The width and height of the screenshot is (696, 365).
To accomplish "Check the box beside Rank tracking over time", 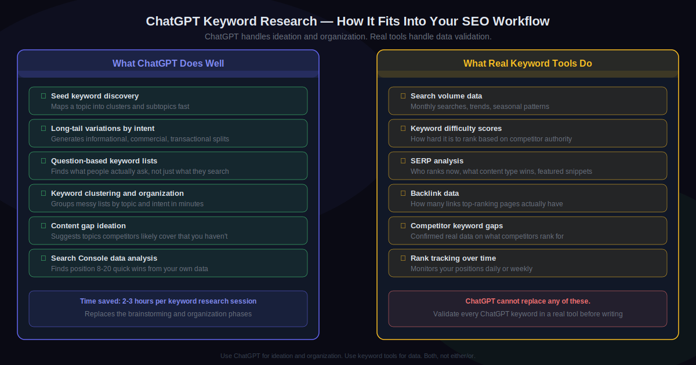I will click(x=403, y=258).
